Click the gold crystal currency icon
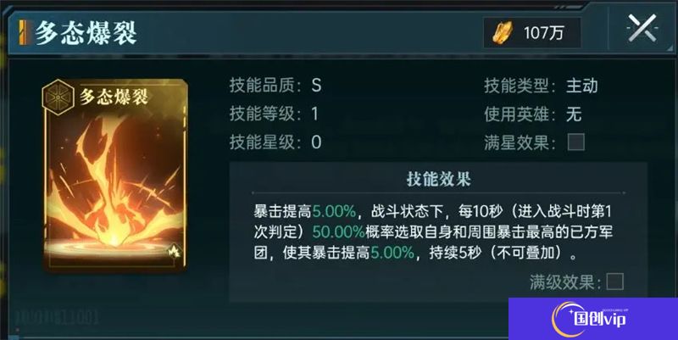This screenshot has width=678, height=340. click(x=503, y=32)
